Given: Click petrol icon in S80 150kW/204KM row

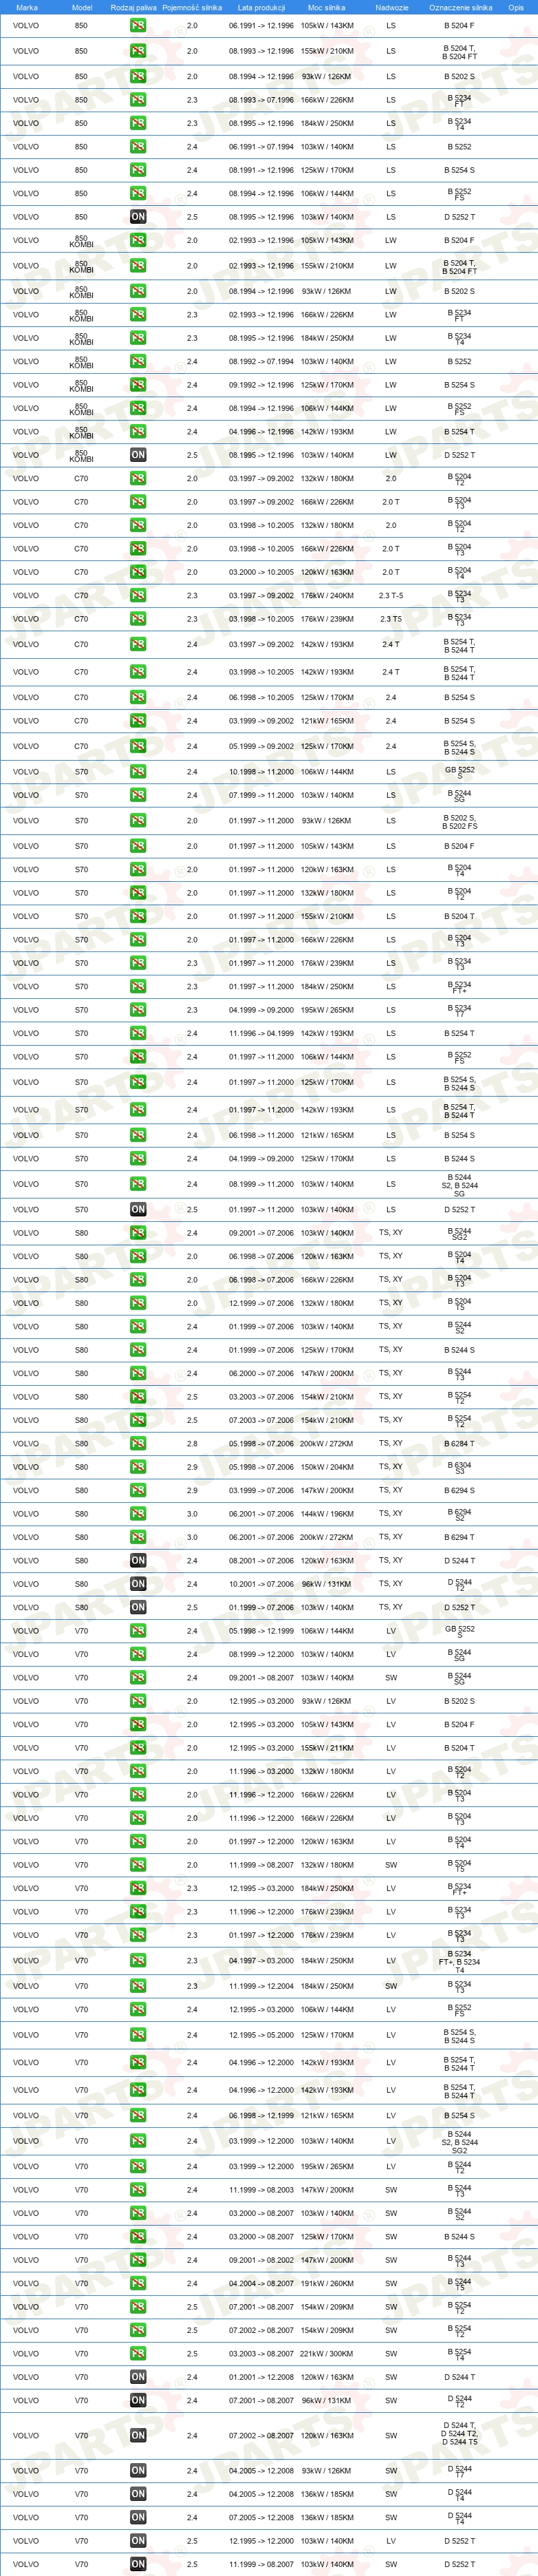Looking at the screenshot, I should click(x=138, y=1467).
